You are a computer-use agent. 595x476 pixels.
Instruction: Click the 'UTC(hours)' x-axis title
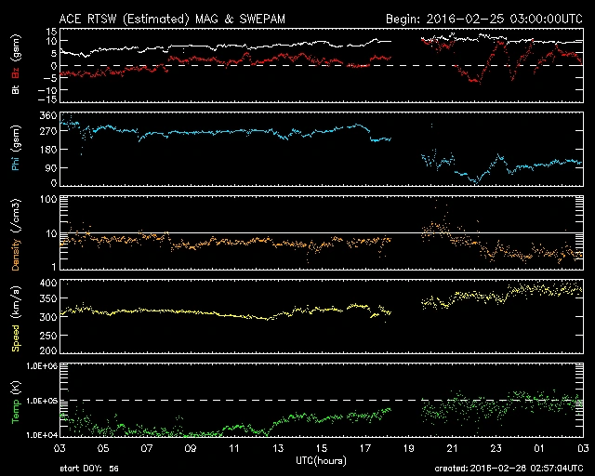[321, 461]
